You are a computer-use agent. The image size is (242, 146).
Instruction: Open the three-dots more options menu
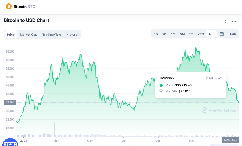click(234, 22)
